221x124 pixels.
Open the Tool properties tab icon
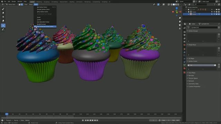point(184,28)
